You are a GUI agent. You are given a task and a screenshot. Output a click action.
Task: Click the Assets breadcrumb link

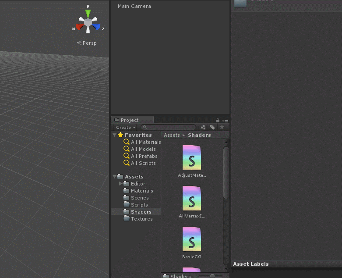pyautogui.click(x=172, y=135)
